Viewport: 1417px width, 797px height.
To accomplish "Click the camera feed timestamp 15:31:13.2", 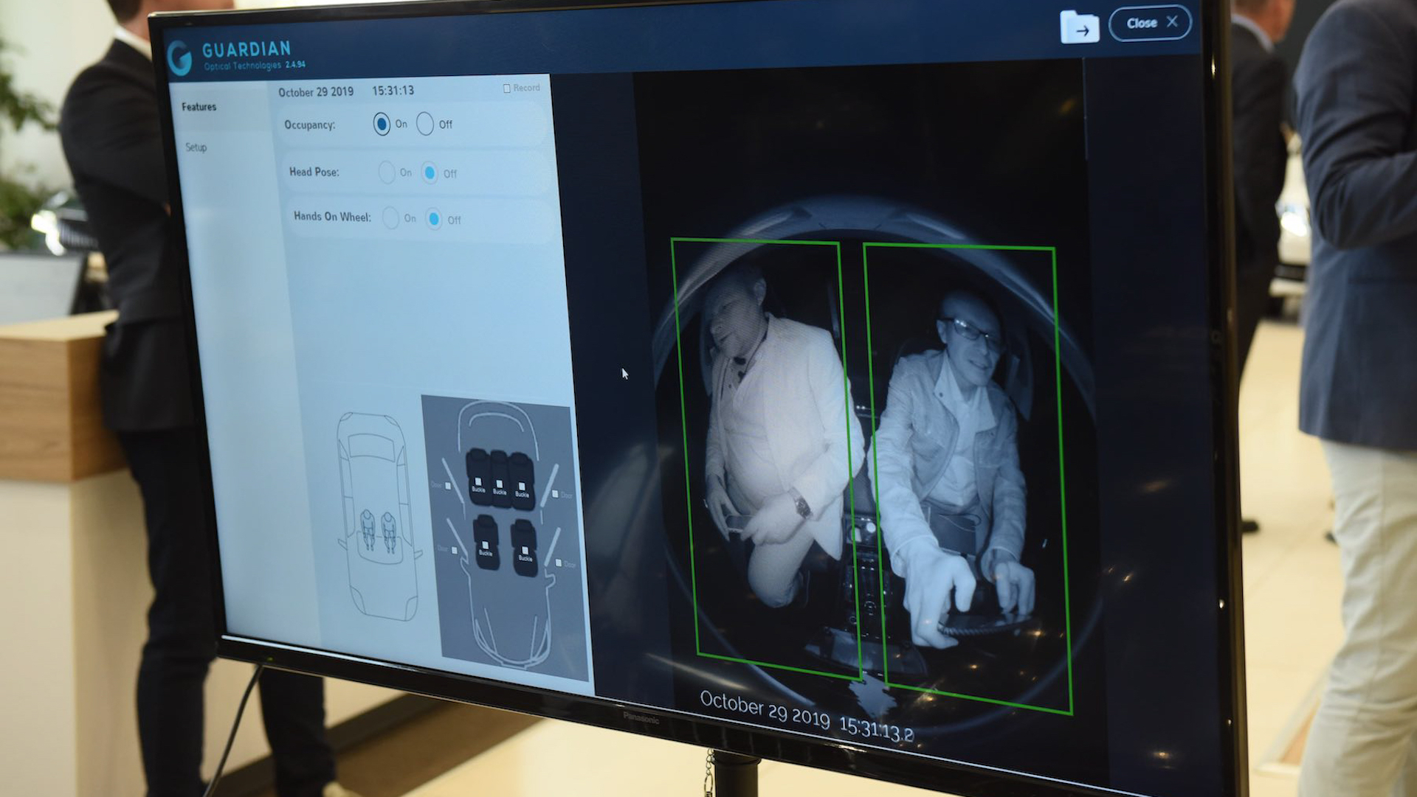I will pos(877,728).
